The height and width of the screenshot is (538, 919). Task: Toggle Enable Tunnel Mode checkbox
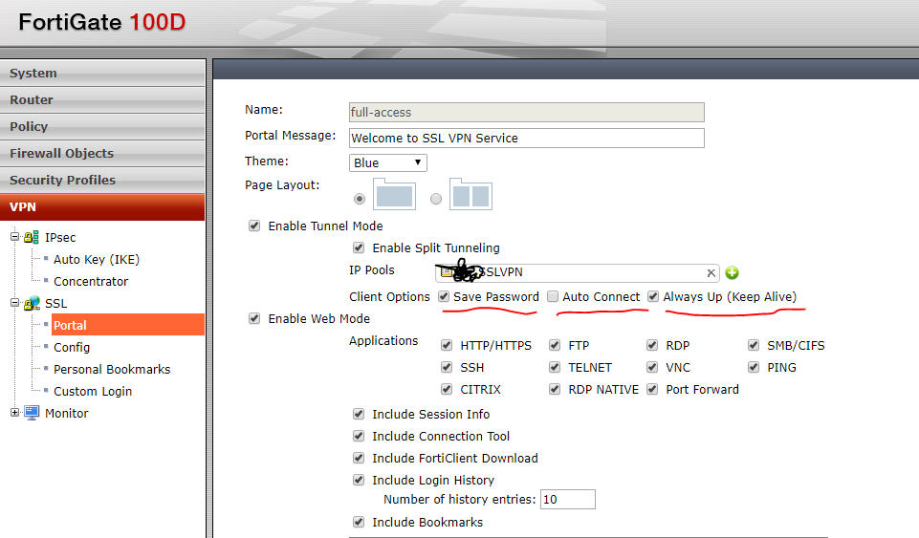(254, 226)
